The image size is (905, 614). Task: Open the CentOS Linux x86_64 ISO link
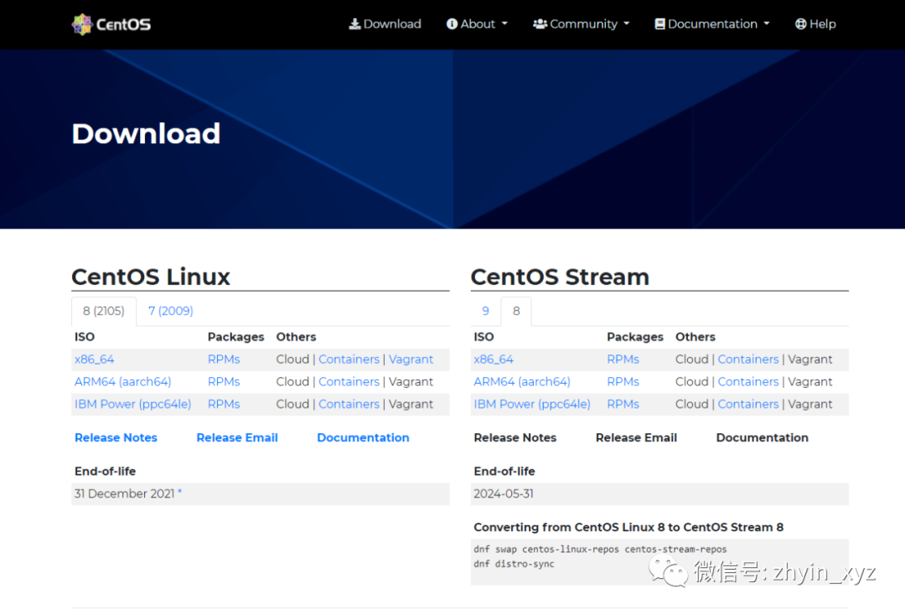pyautogui.click(x=94, y=359)
